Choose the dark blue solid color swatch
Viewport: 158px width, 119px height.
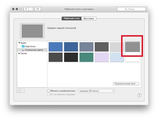pyautogui.click(x=71, y=47)
